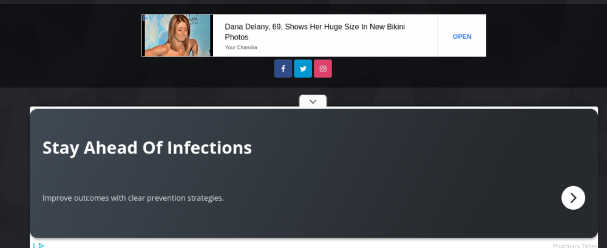Click empty area of the infections ad card
This screenshot has height=248, width=607.
pyautogui.click(x=395, y=170)
